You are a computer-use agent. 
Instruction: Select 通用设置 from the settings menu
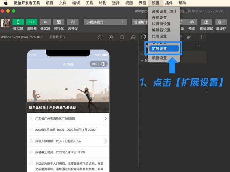pyautogui.click(x=164, y=12)
